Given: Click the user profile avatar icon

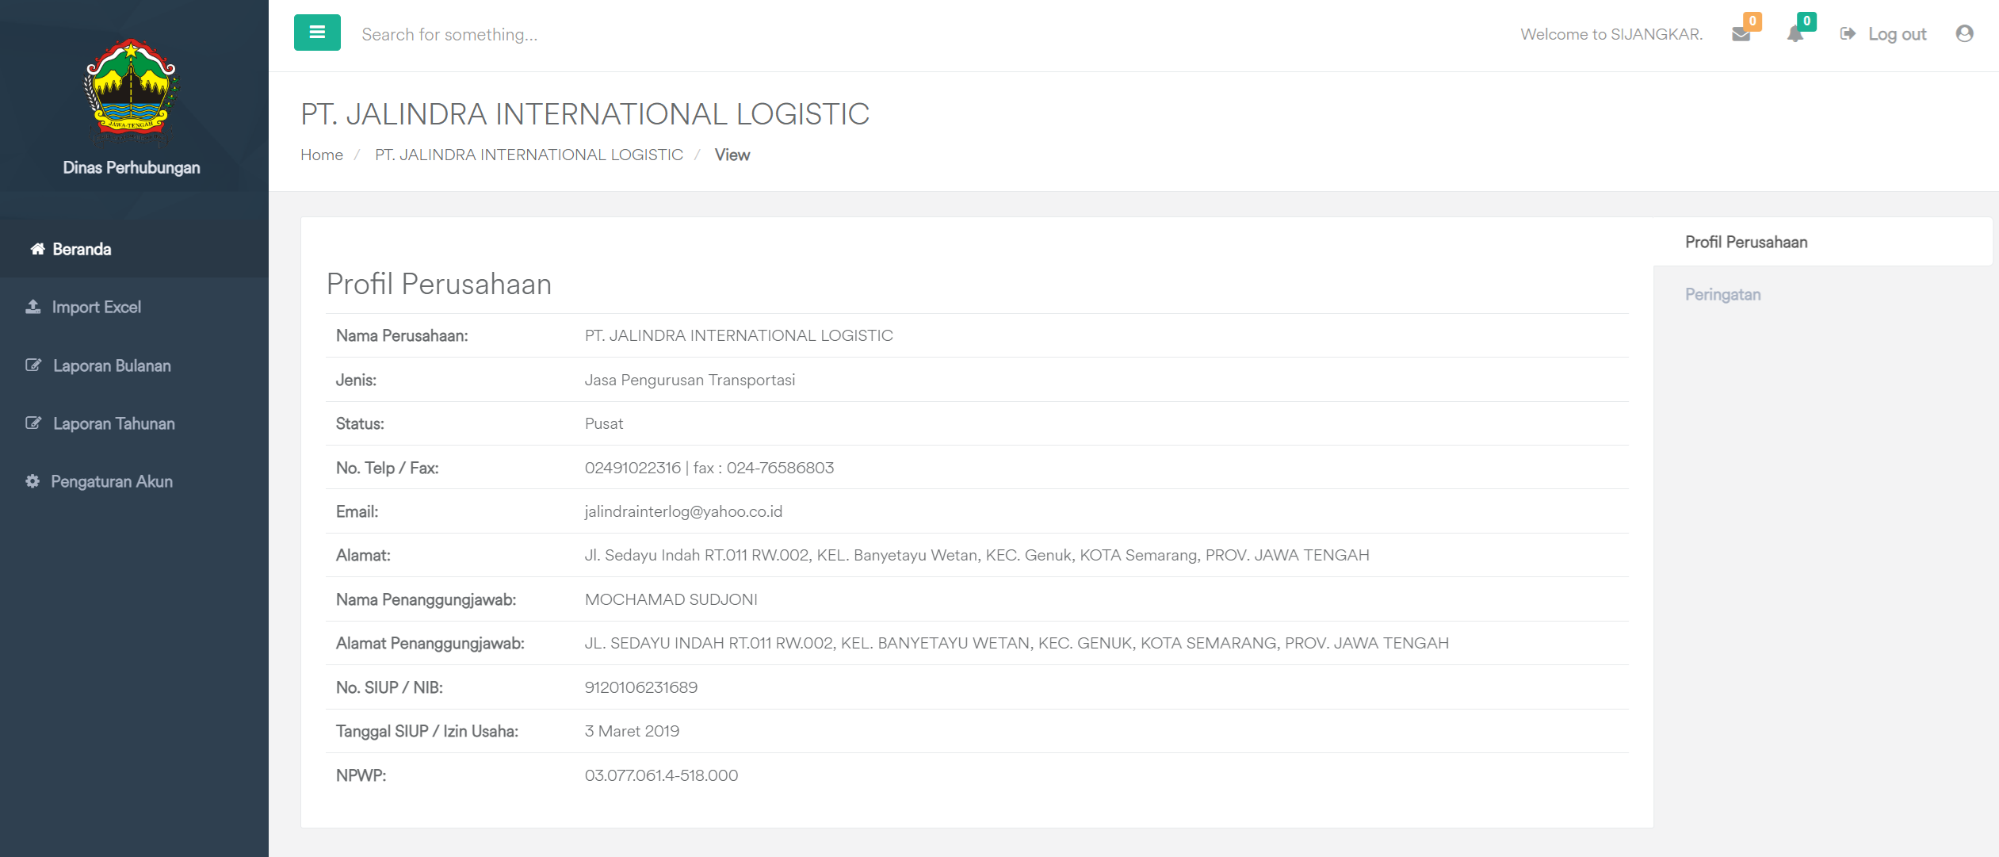Looking at the screenshot, I should tap(1964, 33).
